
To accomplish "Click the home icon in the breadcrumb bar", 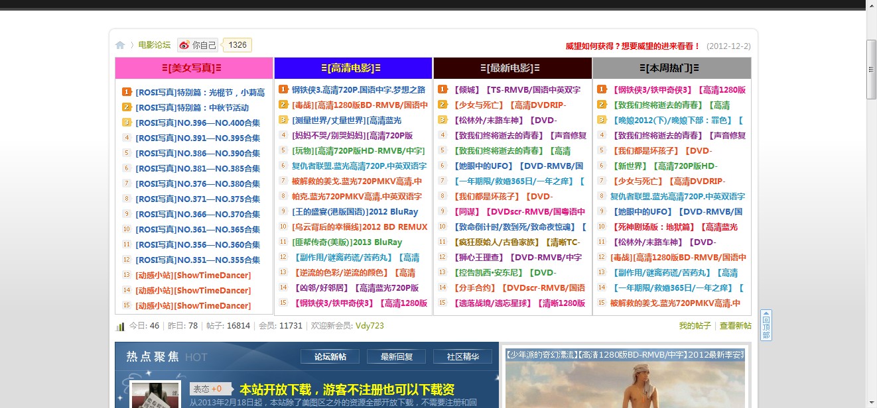I will coord(120,44).
